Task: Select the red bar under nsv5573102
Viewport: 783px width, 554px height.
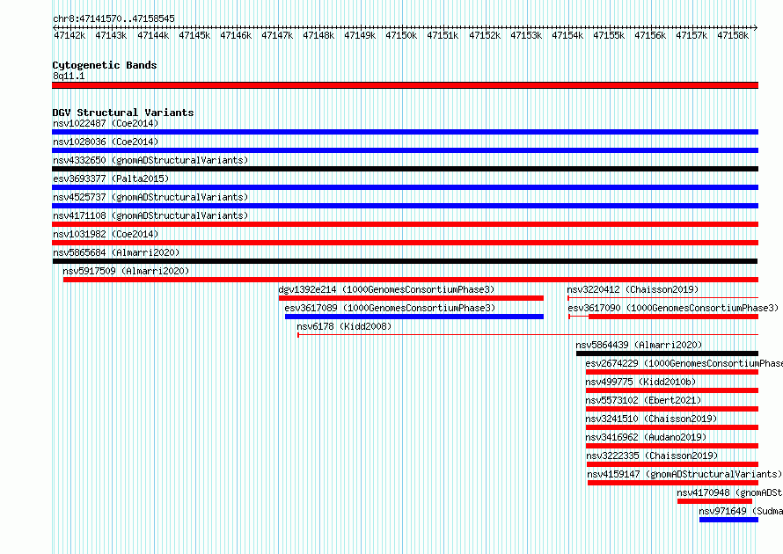Action: tap(672, 409)
